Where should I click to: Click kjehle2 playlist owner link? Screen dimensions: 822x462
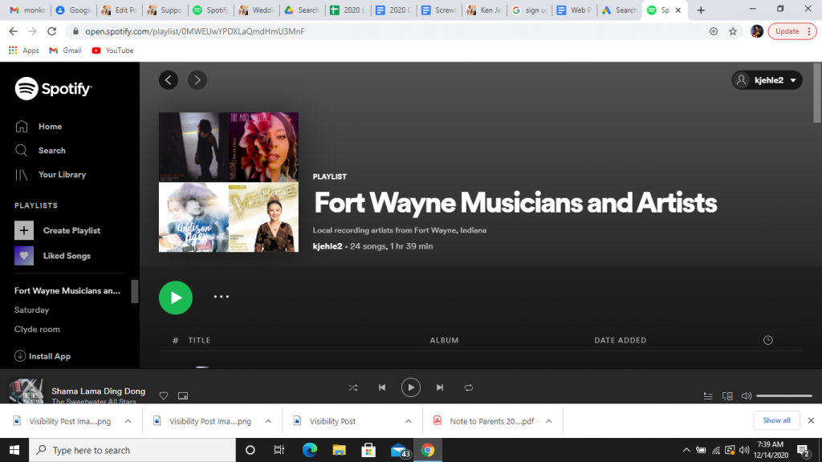click(x=328, y=246)
